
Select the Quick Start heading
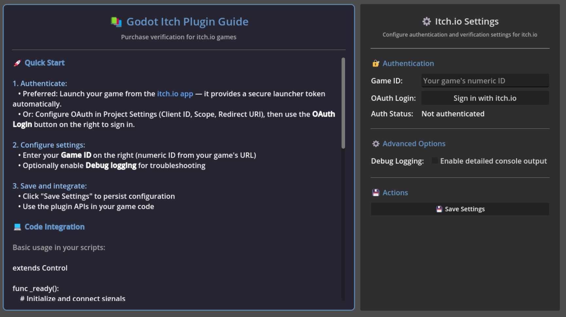pyautogui.click(x=45, y=62)
